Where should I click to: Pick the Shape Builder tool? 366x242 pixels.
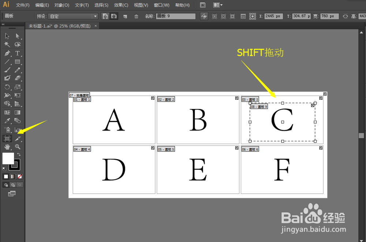(7, 103)
